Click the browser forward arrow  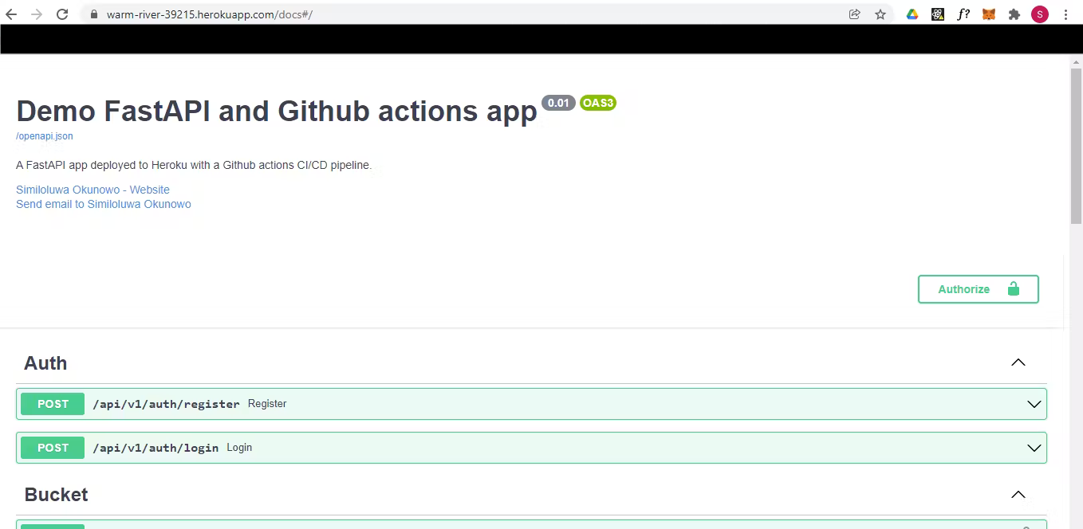[x=36, y=14]
